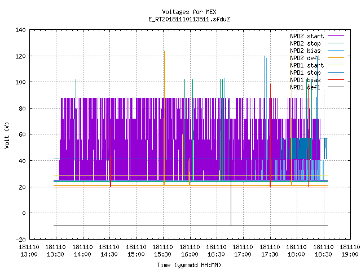
Task: Click the y-axis tick value 100
Action: pyautogui.click(x=20, y=83)
